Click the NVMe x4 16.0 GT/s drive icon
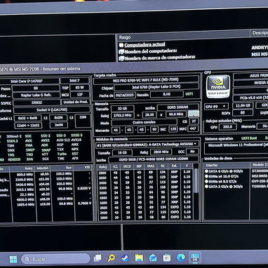 206,176
